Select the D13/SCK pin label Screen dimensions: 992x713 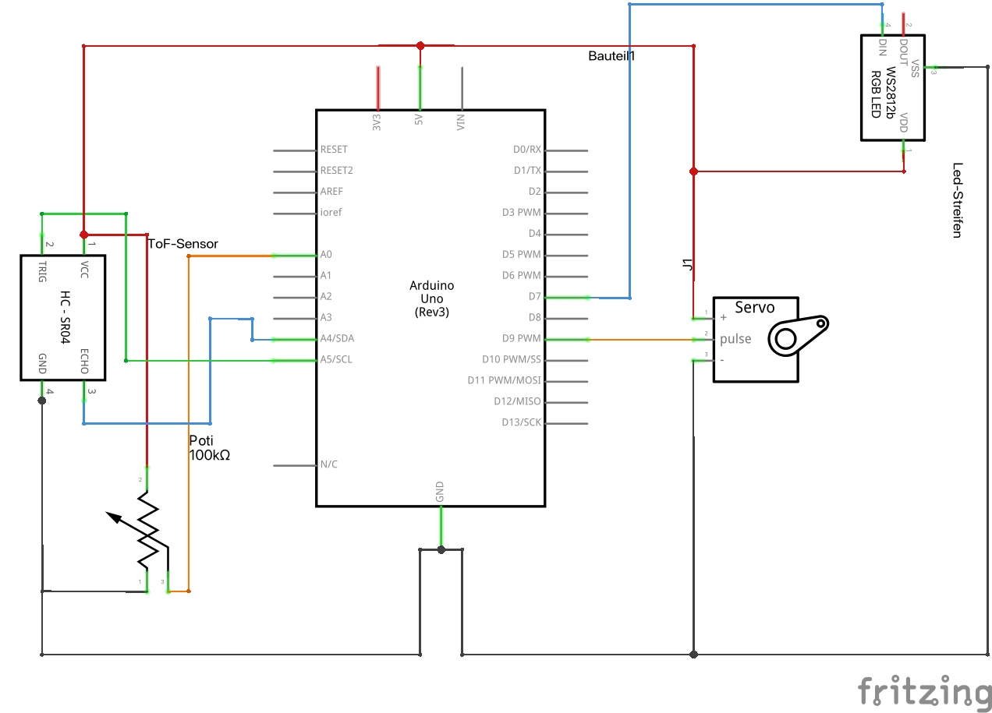click(522, 422)
